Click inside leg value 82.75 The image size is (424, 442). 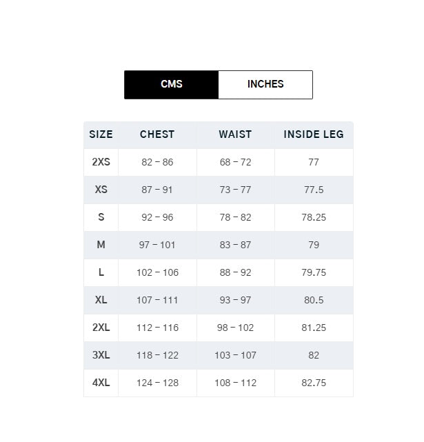tap(314, 383)
